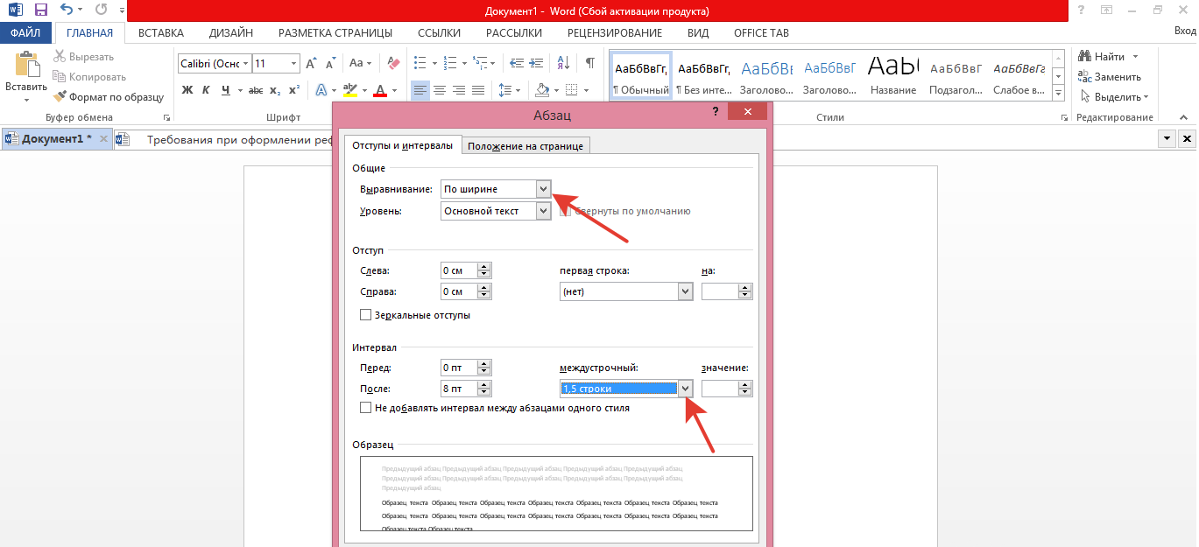Switch to the 'Положение на странице' tab
This screenshot has width=1199, height=547.
tap(525, 145)
